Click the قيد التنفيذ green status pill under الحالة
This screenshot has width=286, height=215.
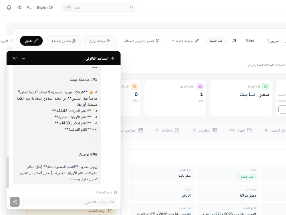coord(247,177)
